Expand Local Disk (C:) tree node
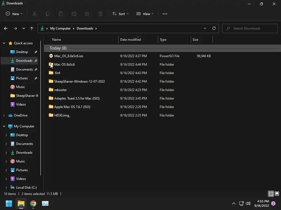 (6, 188)
